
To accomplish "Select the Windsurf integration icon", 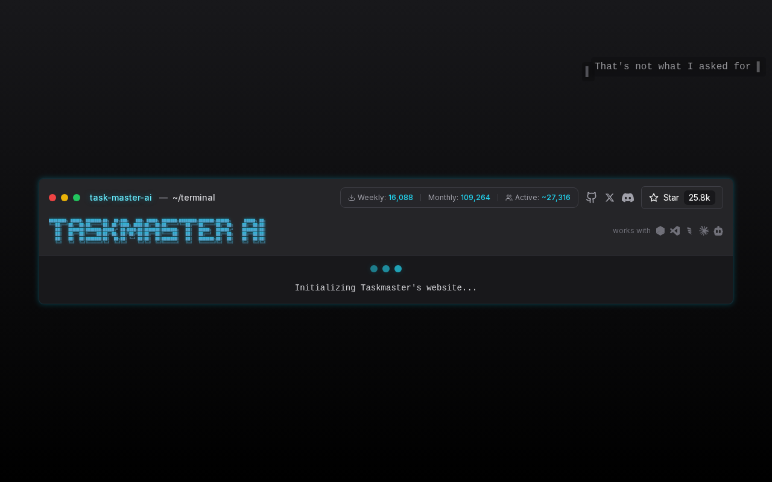I will [689, 230].
